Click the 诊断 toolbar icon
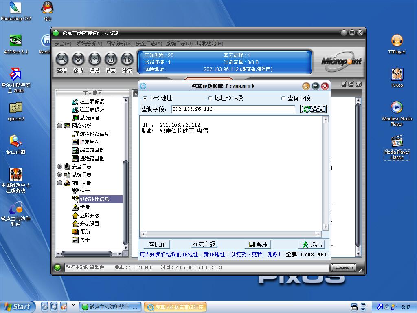The image size is (417, 313). 78,59
